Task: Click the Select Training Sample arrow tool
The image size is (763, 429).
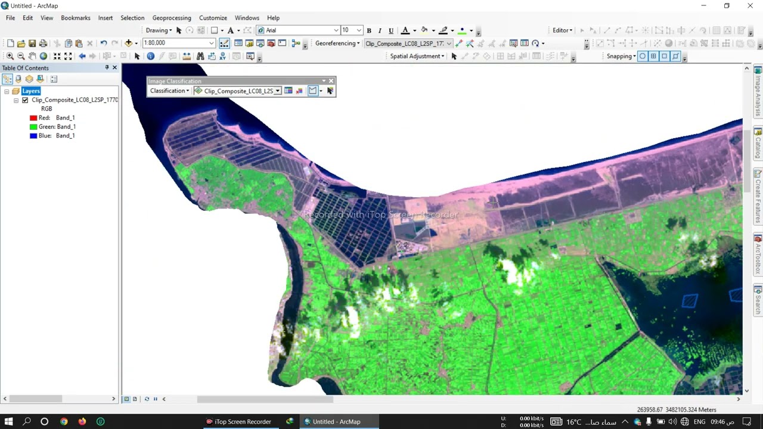Action: [x=330, y=91]
